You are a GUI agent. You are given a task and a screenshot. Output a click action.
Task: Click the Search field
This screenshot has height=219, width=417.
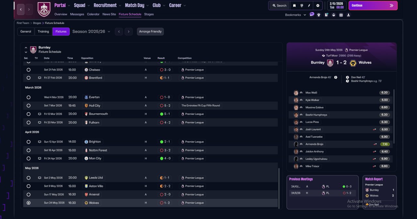[279, 6]
